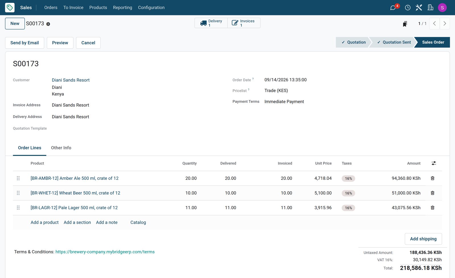This screenshot has width=455, height=278.
Task: Open the Invoices smart button
Action: coord(244,23)
